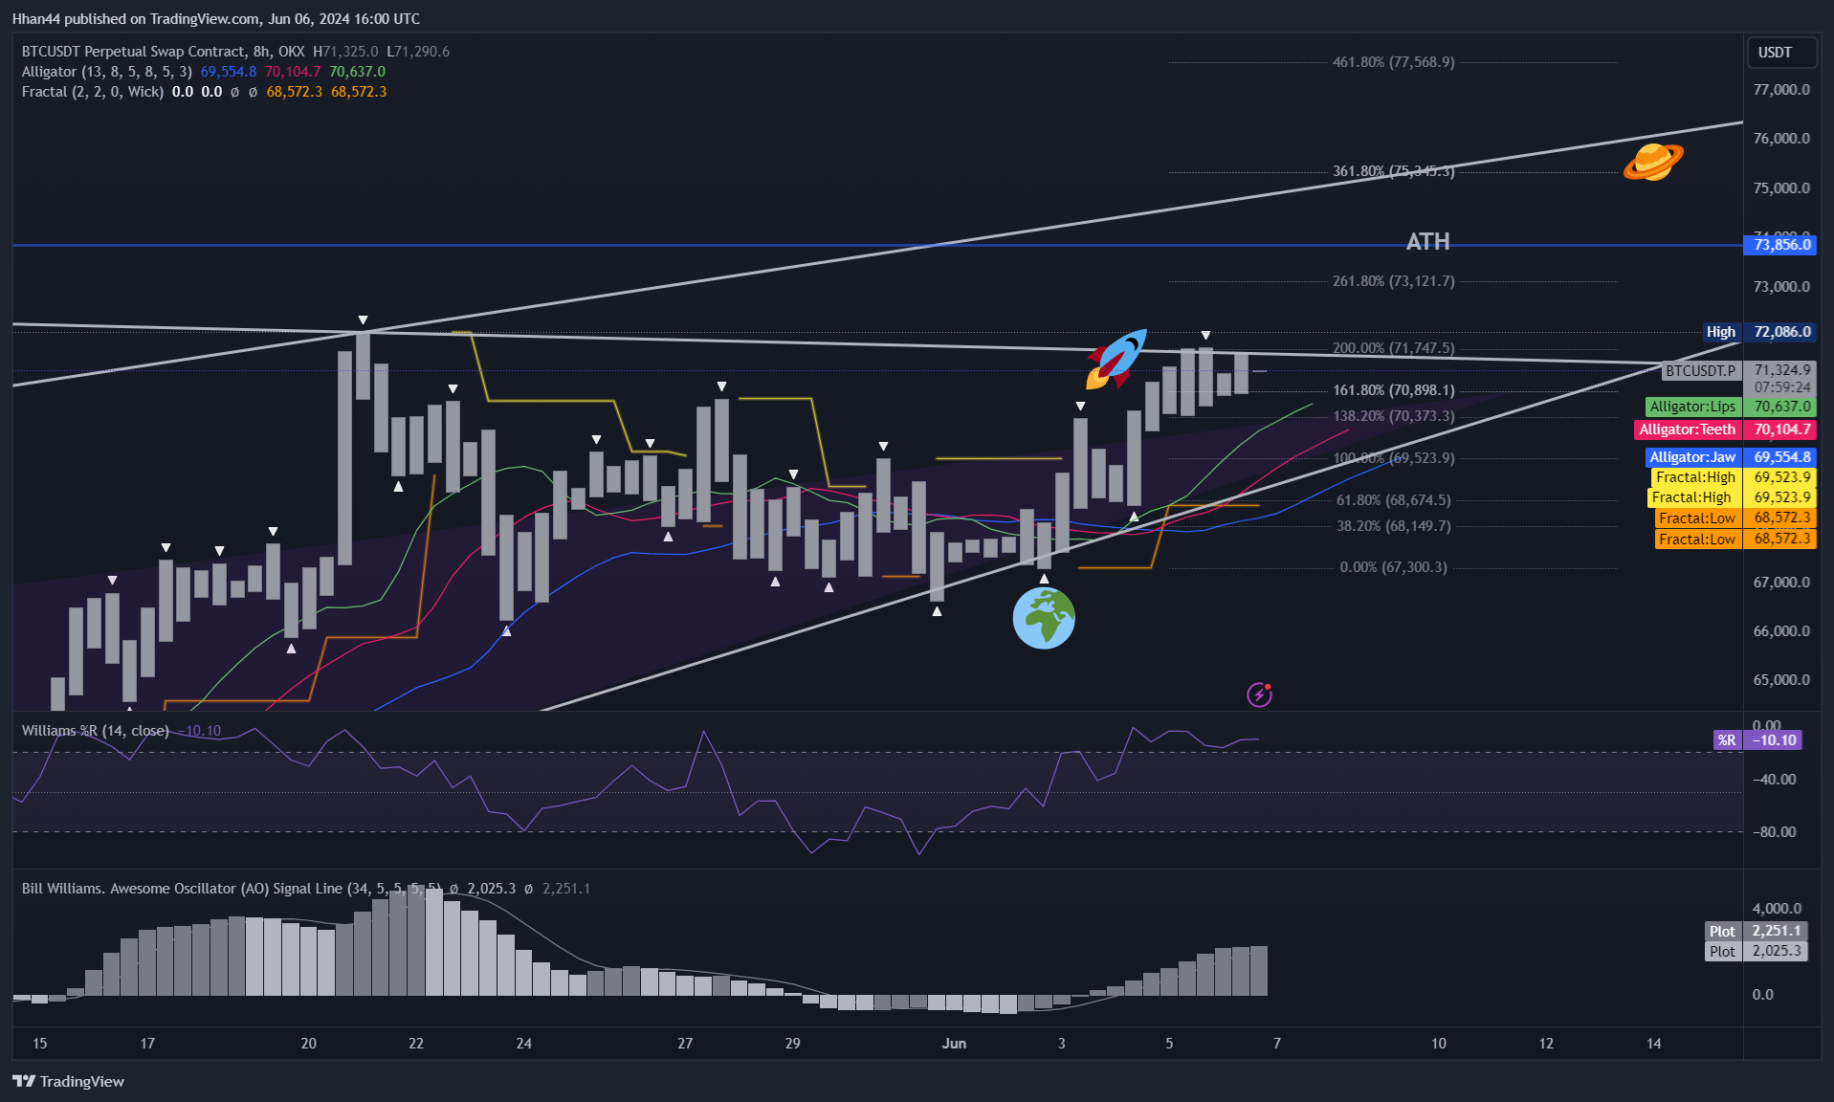Click the Earth globe emoji marker
The image size is (1834, 1102).
coord(1044,618)
